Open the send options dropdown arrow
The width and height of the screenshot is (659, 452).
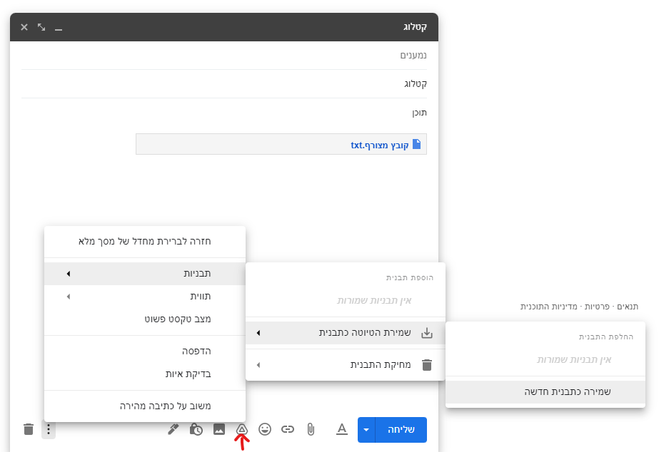click(x=366, y=430)
